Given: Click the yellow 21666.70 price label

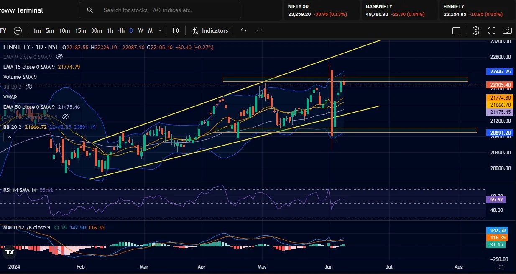Looking at the screenshot, I should click(499, 105).
